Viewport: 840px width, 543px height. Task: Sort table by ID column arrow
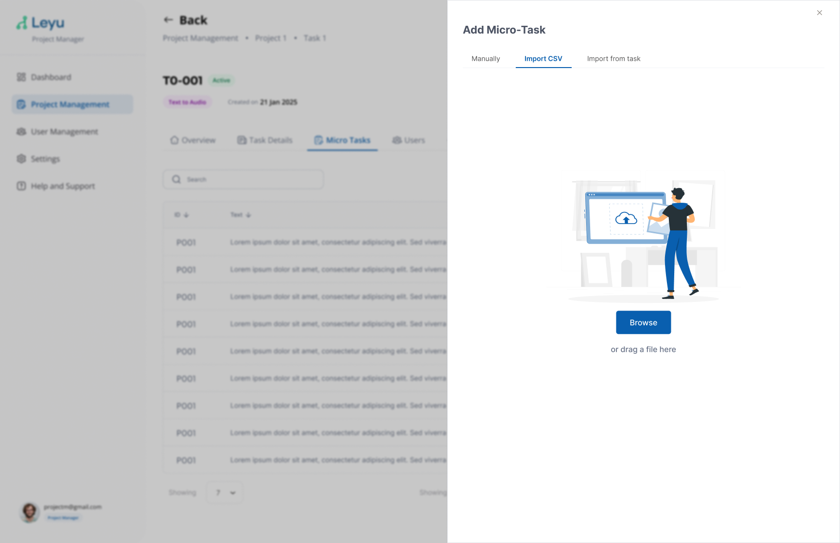coord(186,215)
